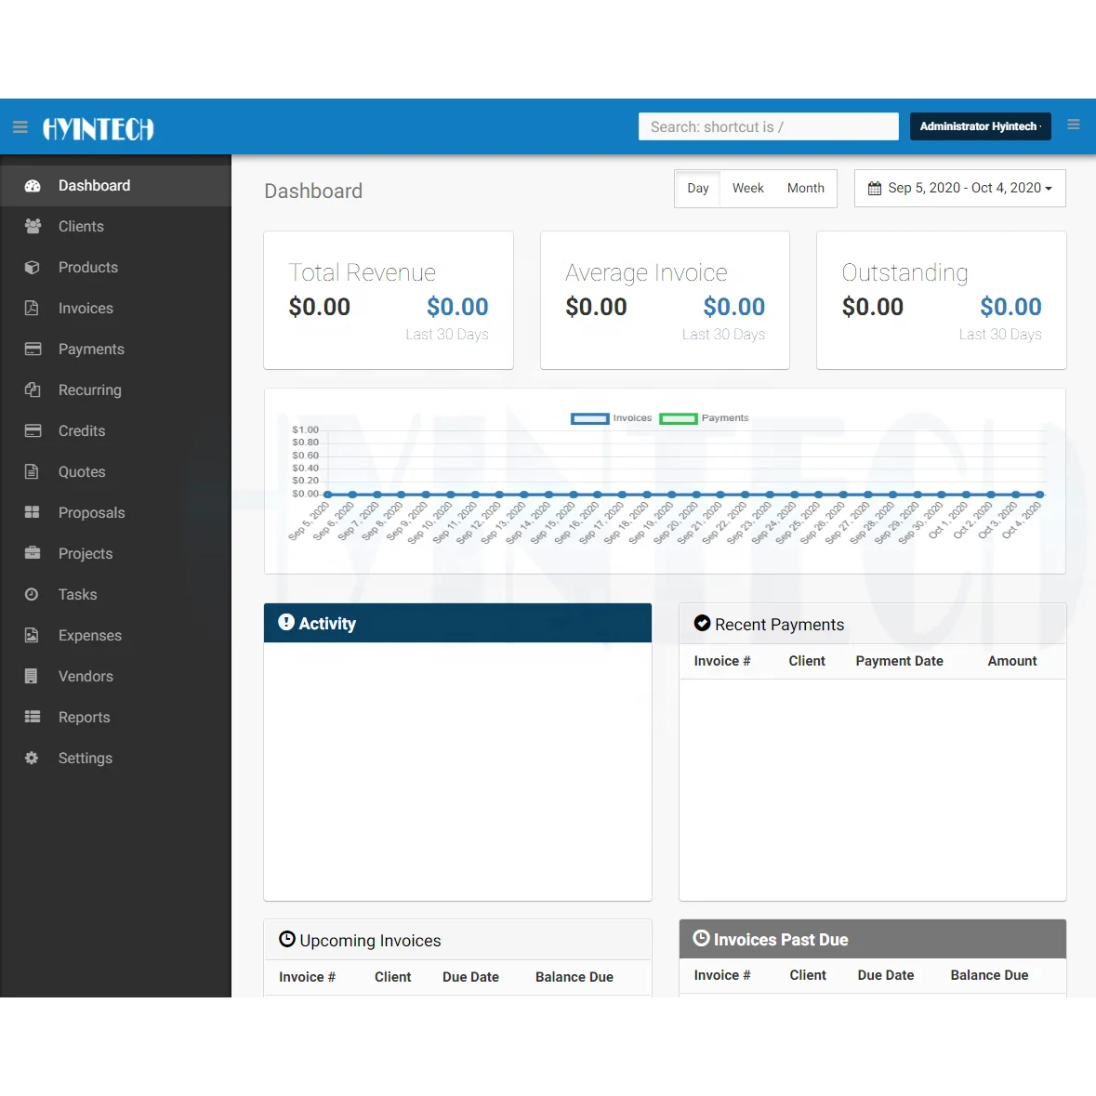This screenshot has height=1096, width=1096.
Task: Click the Total Revenue card
Action: pos(389,300)
